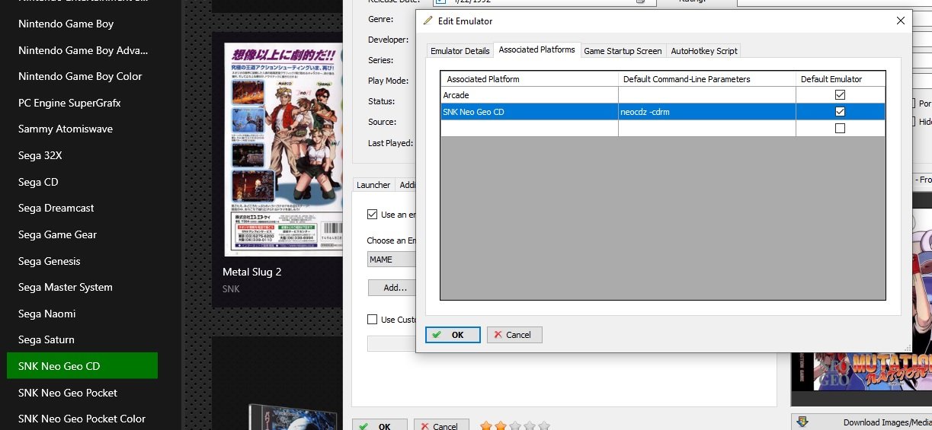
Task: Select the Arcade platform cell
Action: (x=530, y=95)
